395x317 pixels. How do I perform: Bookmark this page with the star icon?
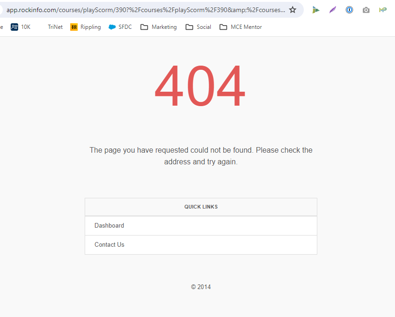[293, 10]
